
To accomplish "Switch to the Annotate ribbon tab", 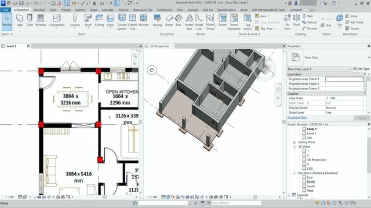I will [108, 10].
